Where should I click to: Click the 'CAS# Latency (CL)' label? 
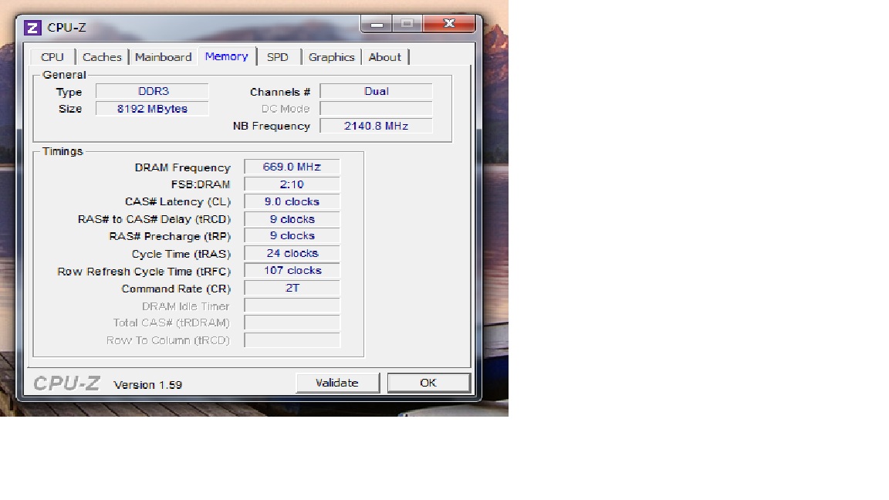coord(177,202)
